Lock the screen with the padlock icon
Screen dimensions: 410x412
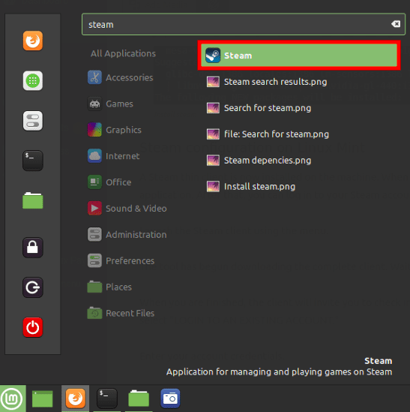33,248
